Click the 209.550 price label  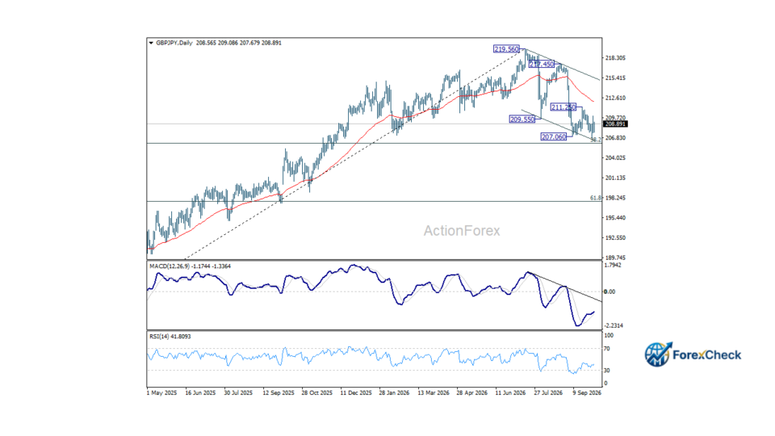pyautogui.click(x=522, y=119)
